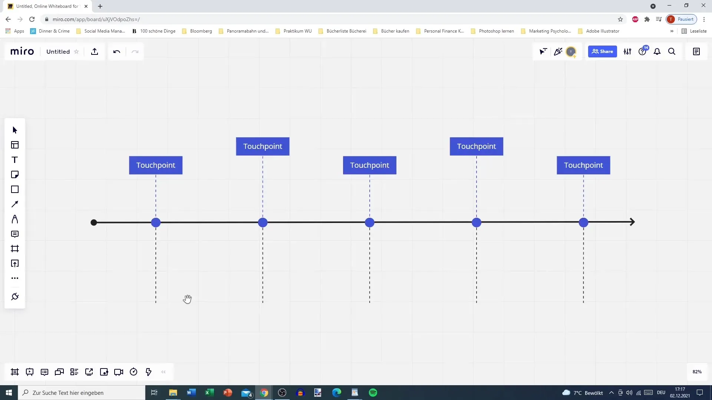This screenshot has height=400, width=712.
Task: Open more tools (three dots)
Action: [x=15, y=278]
